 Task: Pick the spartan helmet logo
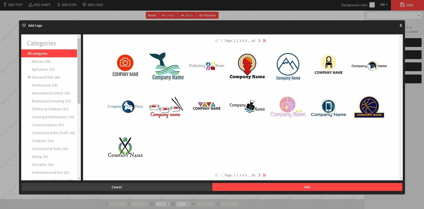(x=369, y=66)
